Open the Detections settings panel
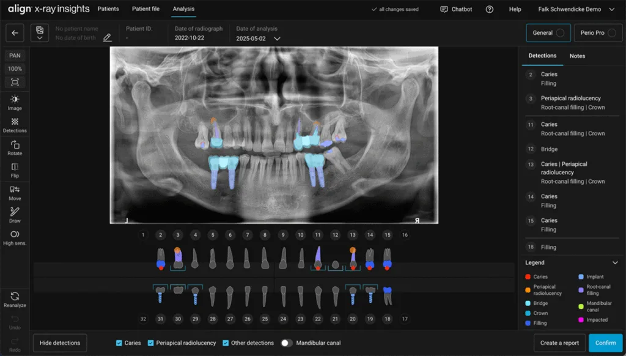 pyautogui.click(x=14, y=126)
